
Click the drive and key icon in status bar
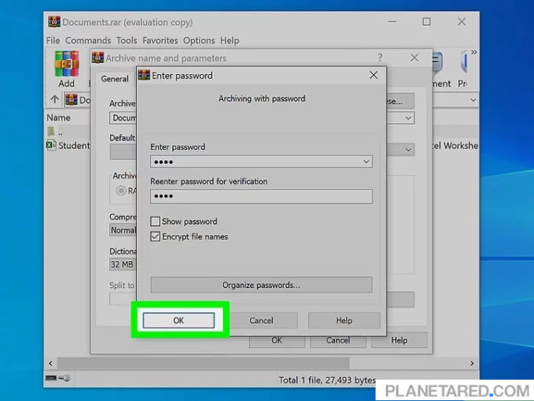pos(58,378)
